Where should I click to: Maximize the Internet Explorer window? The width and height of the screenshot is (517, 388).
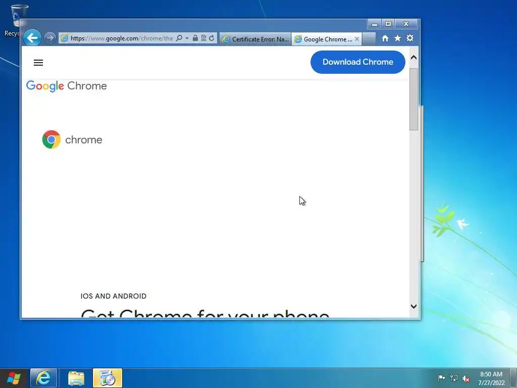coord(388,24)
